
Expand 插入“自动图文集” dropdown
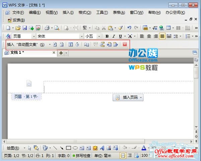[x=50, y=44]
